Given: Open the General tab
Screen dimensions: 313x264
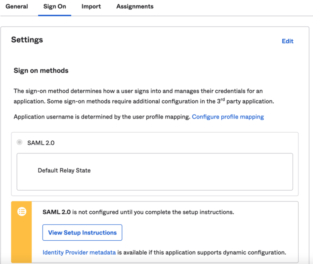Looking at the screenshot, I should (17, 6).
